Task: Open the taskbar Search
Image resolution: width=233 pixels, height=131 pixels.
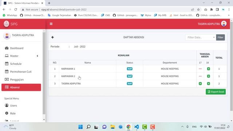Action: (88, 127)
